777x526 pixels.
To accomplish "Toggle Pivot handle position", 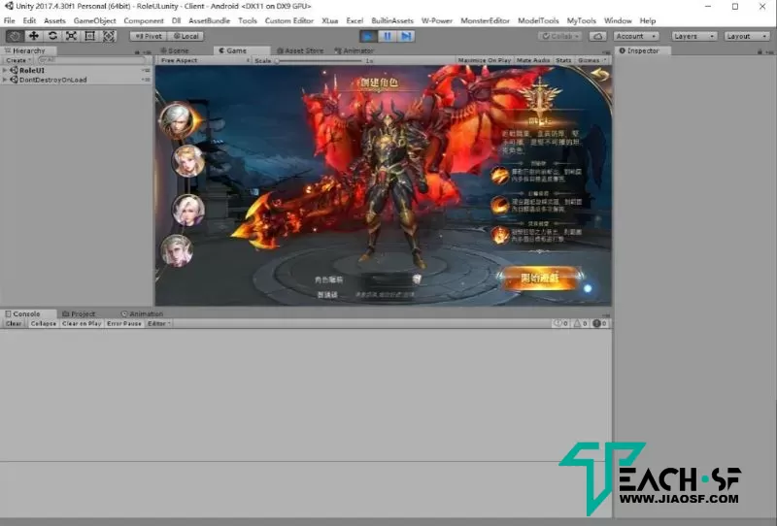I will tap(149, 36).
